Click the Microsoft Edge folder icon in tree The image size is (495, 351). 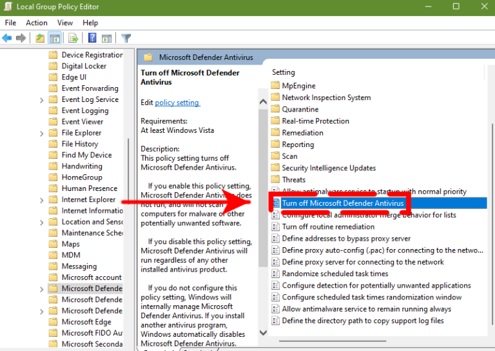[x=53, y=321]
